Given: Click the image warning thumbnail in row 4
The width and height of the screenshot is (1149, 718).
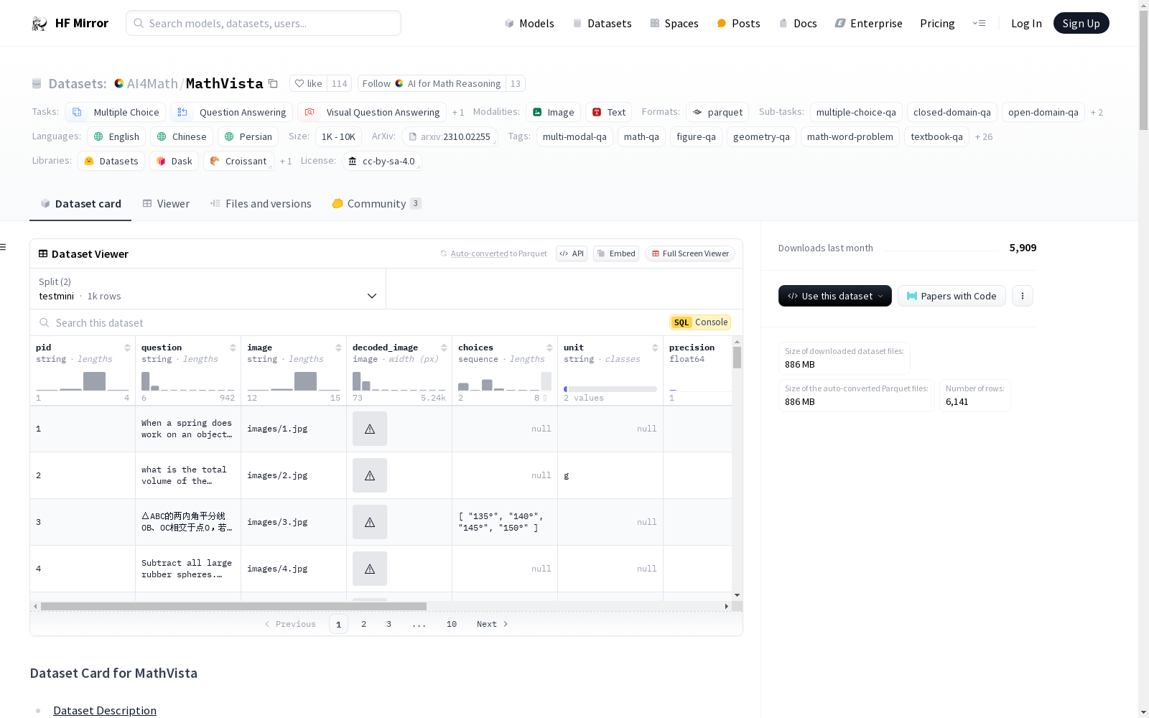Looking at the screenshot, I should (370, 569).
